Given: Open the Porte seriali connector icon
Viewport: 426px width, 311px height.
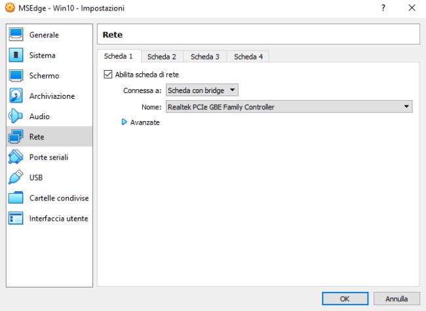Looking at the screenshot, I should pyautogui.click(x=16, y=157).
